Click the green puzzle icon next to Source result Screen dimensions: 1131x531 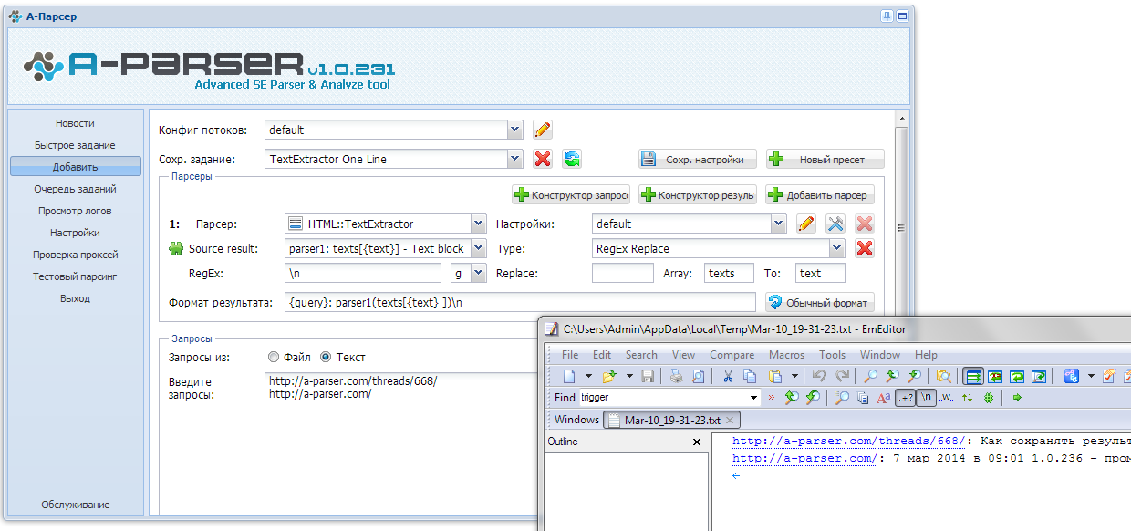point(176,248)
